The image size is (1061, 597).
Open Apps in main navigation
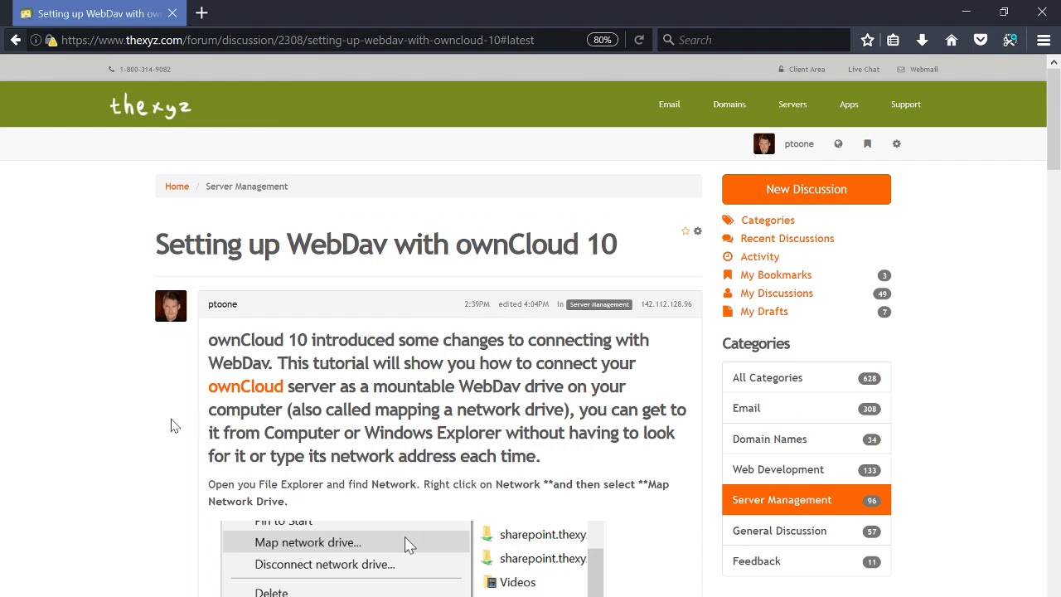(x=849, y=104)
